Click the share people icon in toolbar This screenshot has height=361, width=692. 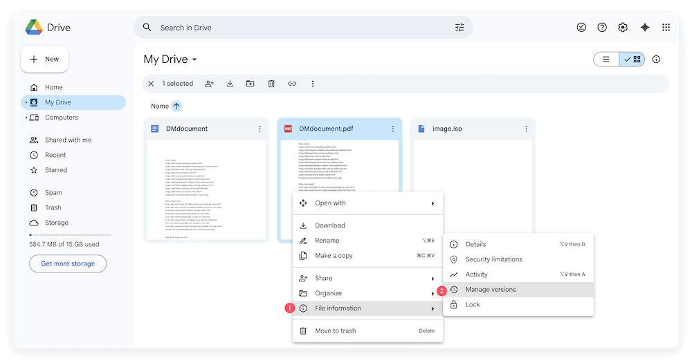[x=209, y=84]
